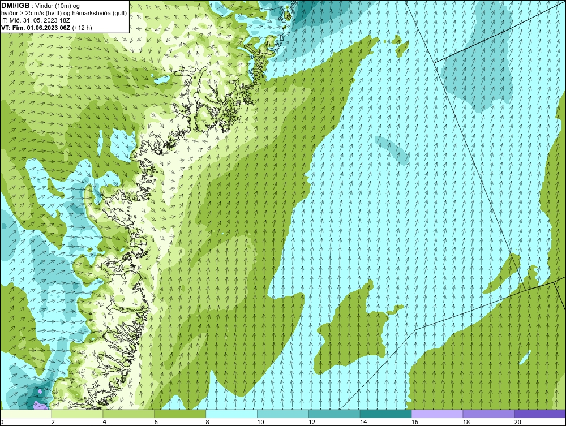Click the legend scale value "4"
This screenshot has width=566, height=426.
(105, 422)
